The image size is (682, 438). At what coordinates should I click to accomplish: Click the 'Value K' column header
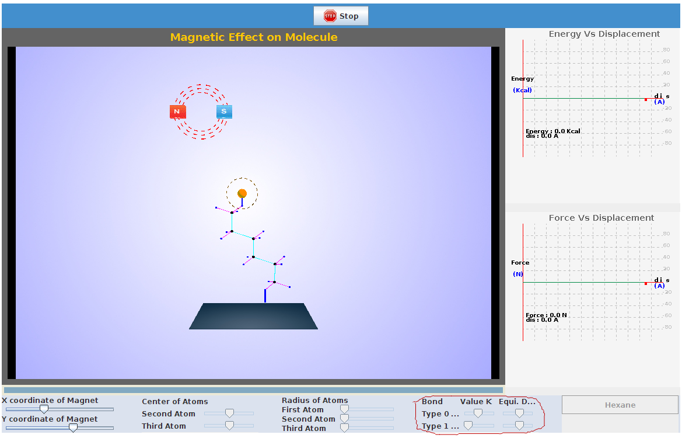click(x=476, y=401)
